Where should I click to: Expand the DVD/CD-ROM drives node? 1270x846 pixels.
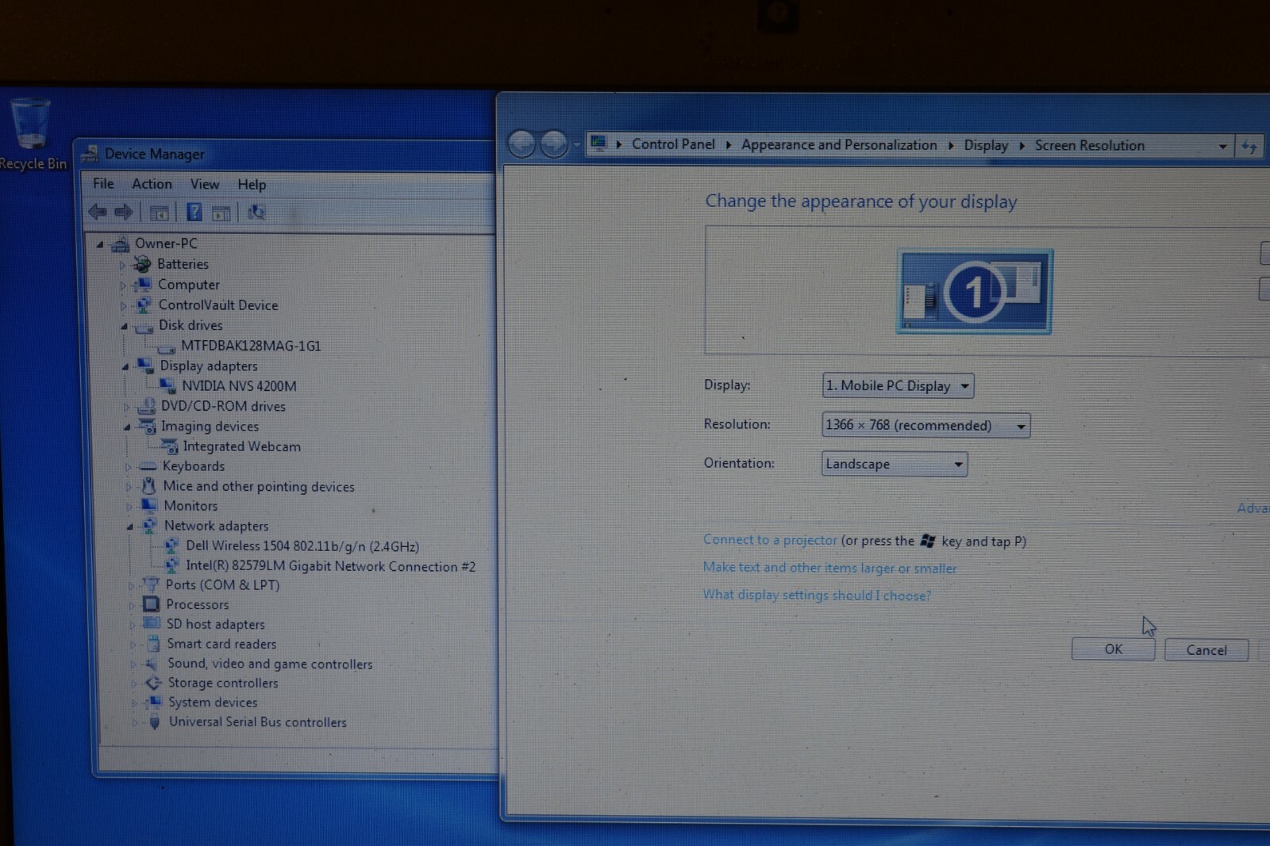point(126,407)
